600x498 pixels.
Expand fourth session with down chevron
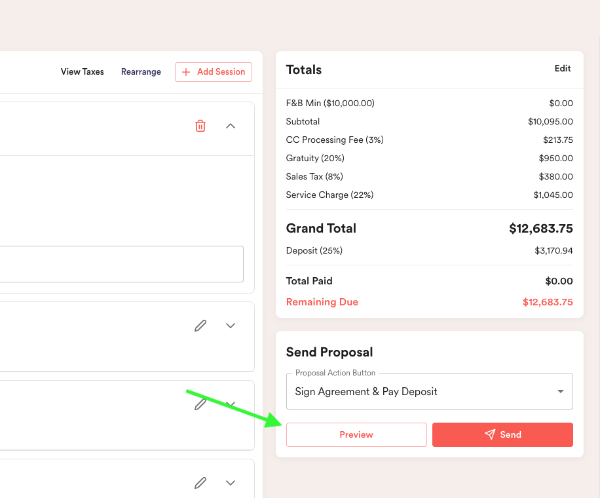click(x=231, y=483)
